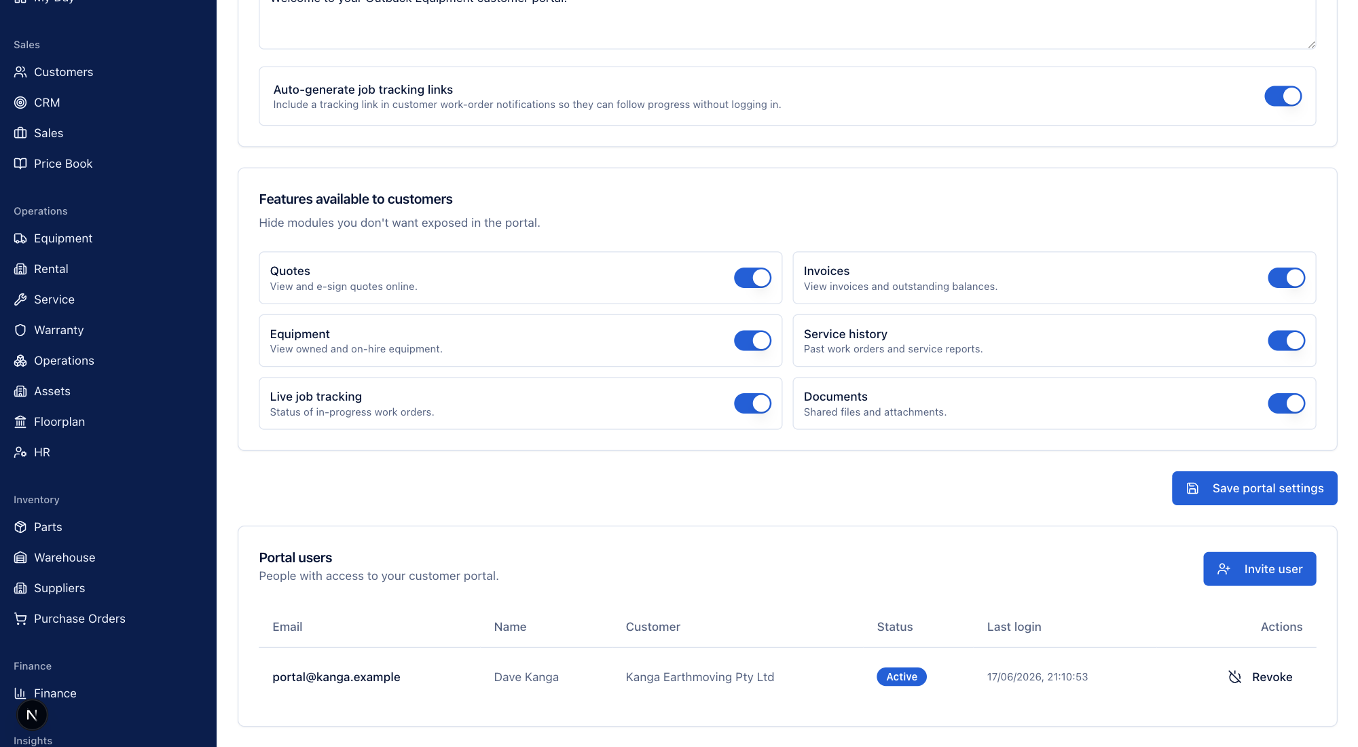Click the Finance bar chart icon
Screen dimensions: 1358x747
20,693
